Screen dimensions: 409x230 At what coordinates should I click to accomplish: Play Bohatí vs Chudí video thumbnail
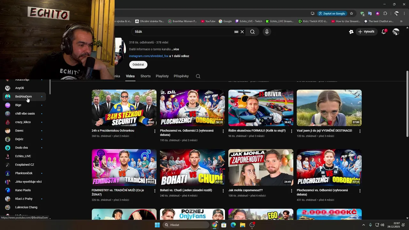point(192,167)
